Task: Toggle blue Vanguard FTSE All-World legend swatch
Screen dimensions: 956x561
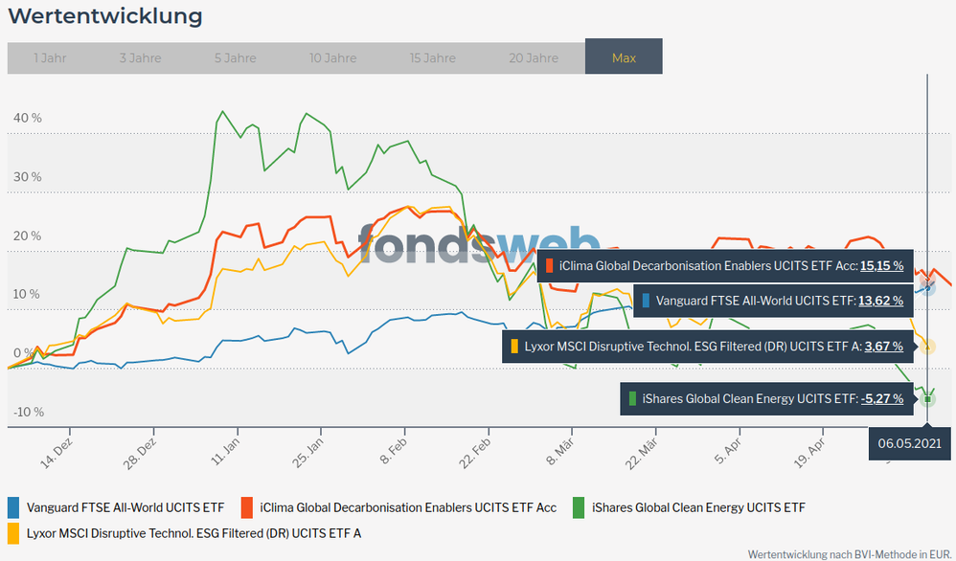Action: click(13, 507)
